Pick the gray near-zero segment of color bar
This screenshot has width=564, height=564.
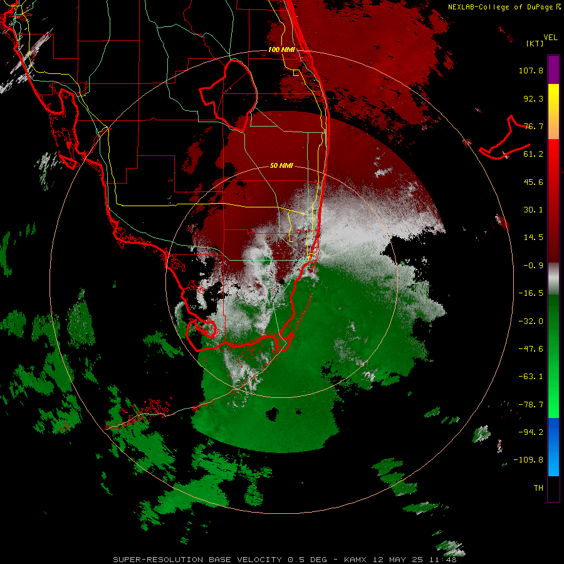pos(553,279)
